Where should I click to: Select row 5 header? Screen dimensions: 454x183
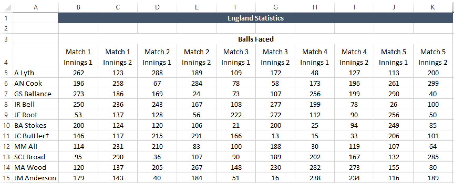[6, 73]
